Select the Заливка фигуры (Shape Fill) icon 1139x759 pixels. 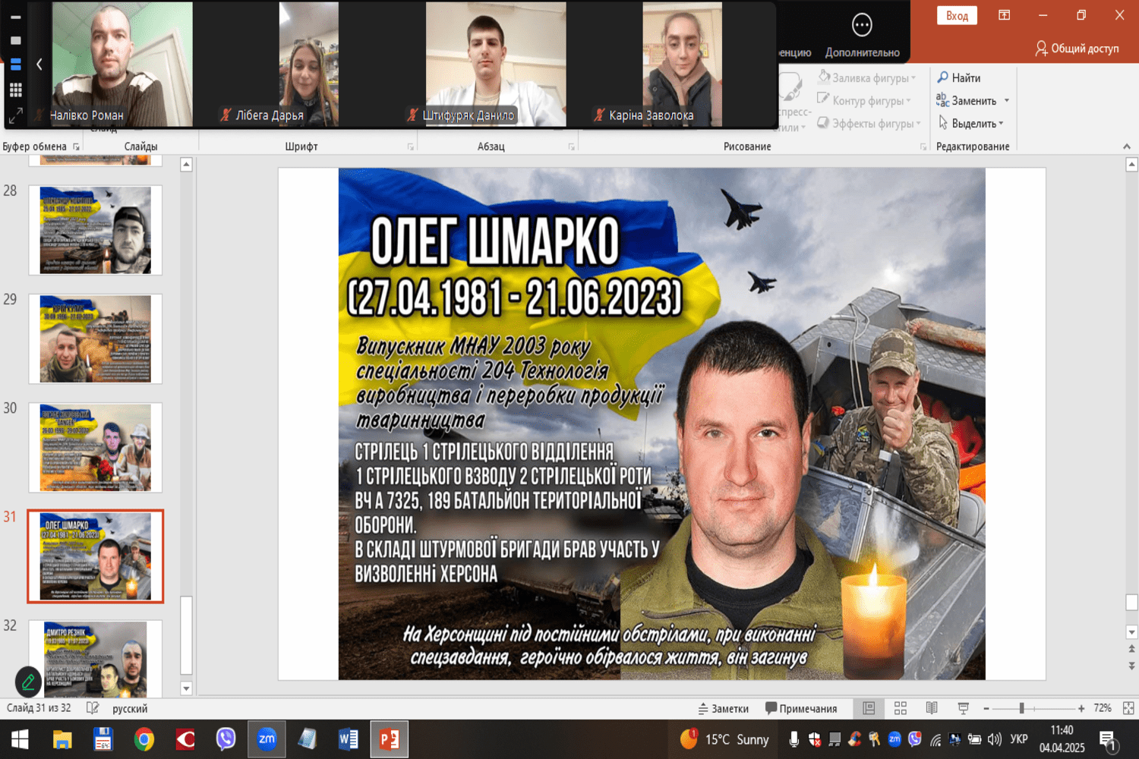click(x=824, y=77)
